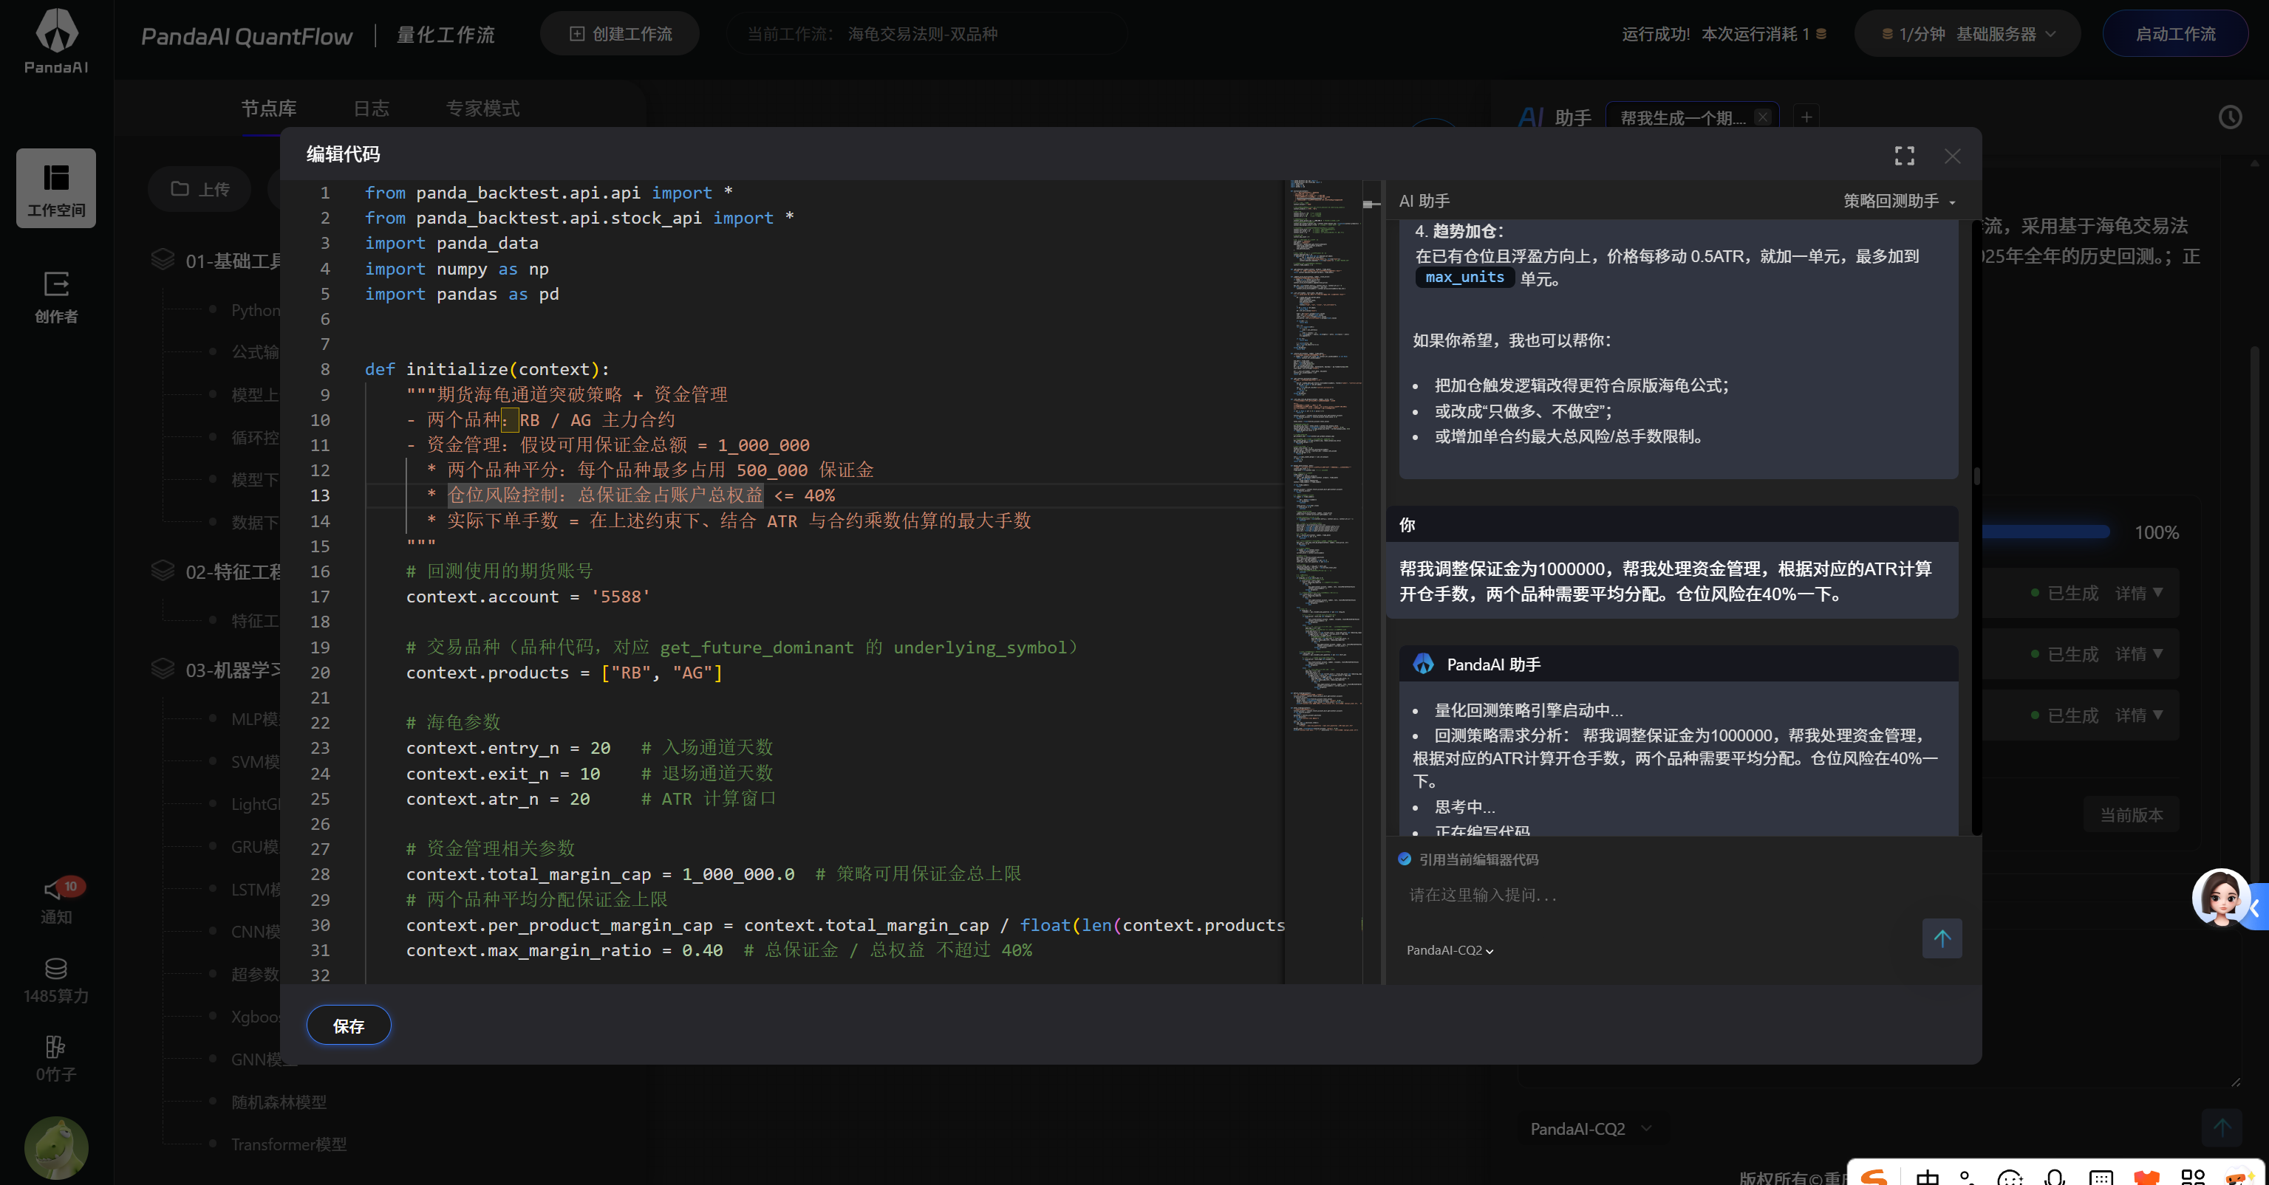Click the max_units inline code chip
This screenshot has height=1185, width=2269.
(1465, 278)
